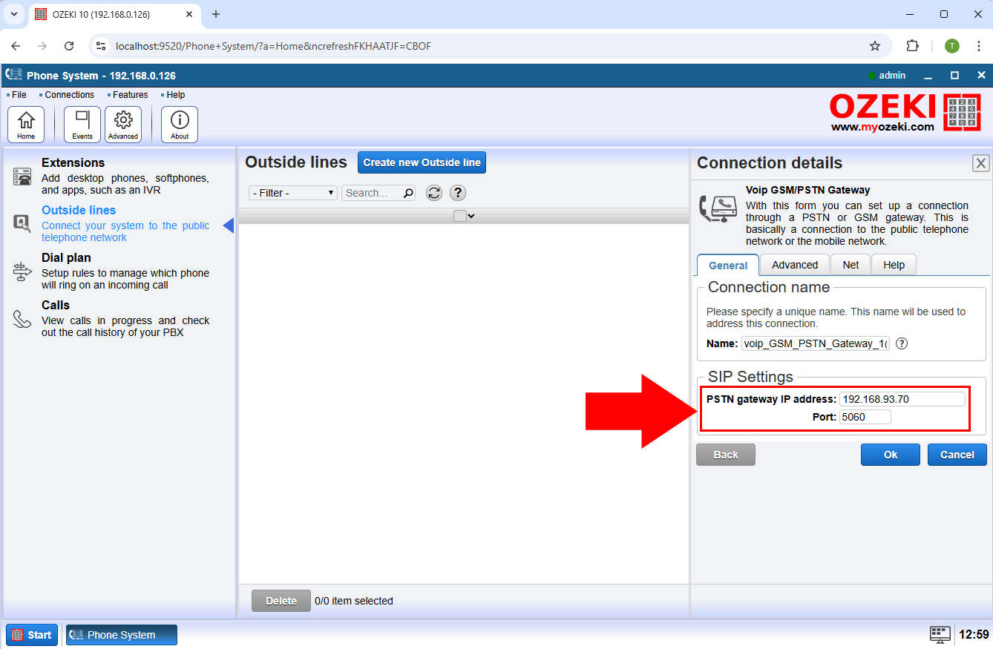Close the Connection details panel
Viewport: 993px width, 649px height.
point(981,163)
